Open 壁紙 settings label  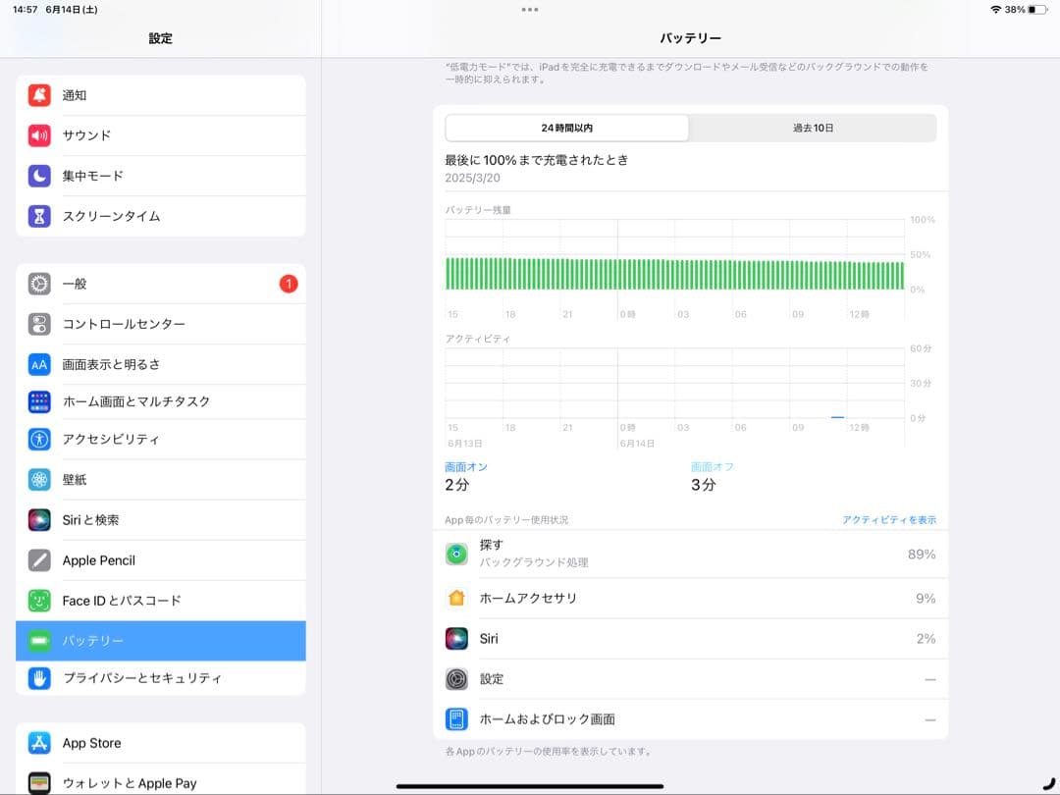click(75, 479)
